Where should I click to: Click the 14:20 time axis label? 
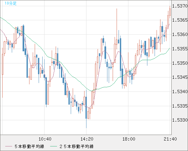[x=87, y=139]
